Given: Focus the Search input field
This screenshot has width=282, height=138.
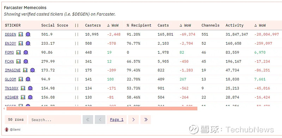Looking at the screenshot, I should tap(55, 119).
